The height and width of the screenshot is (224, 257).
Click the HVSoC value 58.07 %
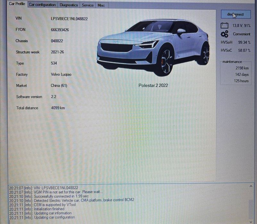click(244, 50)
